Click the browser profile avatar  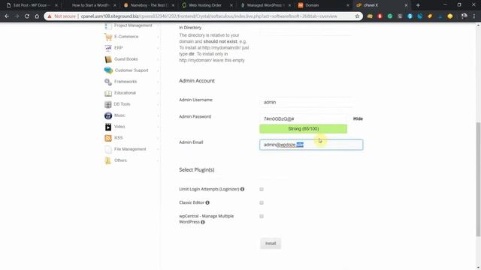pos(464,16)
